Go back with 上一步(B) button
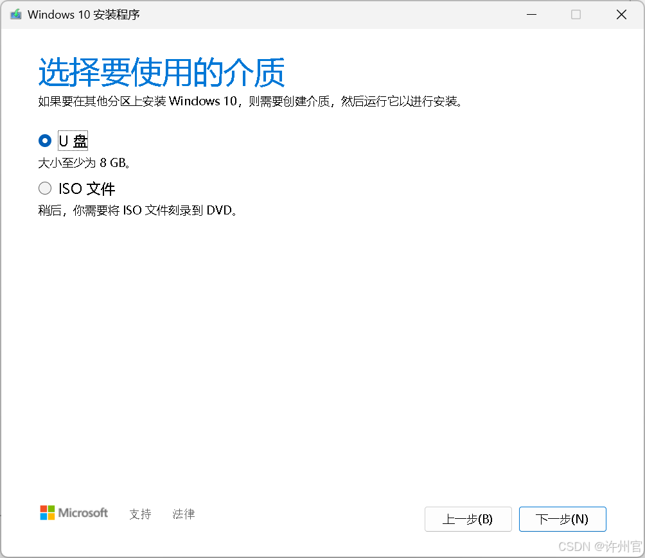The image size is (645, 558). (x=468, y=519)
